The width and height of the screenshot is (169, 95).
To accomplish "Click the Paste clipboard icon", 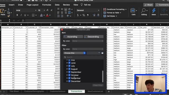I will coord(2,11).
